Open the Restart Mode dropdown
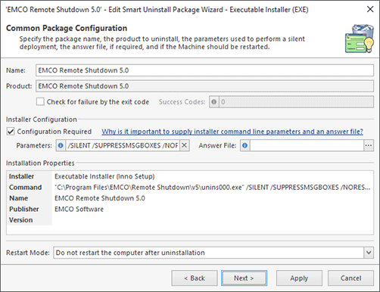 (x=369, y=253)
